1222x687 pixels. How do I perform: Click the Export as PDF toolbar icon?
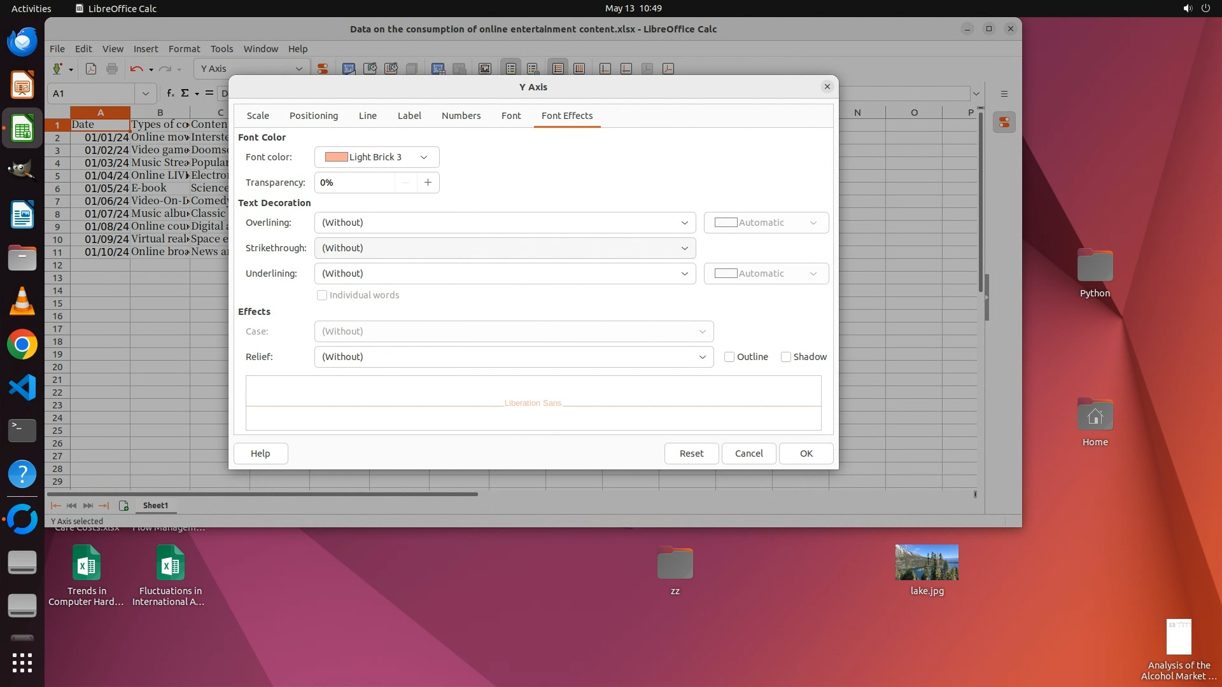point(91,69)
